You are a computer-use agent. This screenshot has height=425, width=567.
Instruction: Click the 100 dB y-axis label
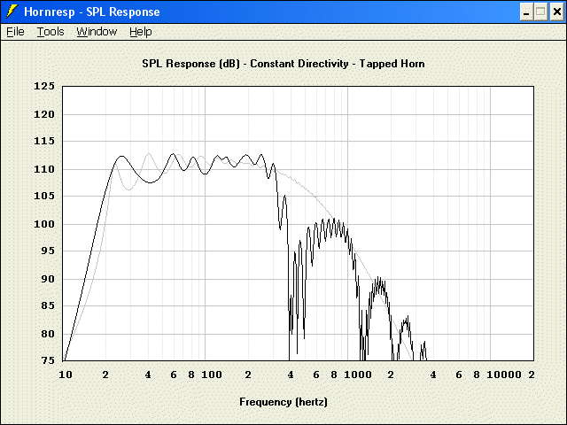(x=44, y=224)
